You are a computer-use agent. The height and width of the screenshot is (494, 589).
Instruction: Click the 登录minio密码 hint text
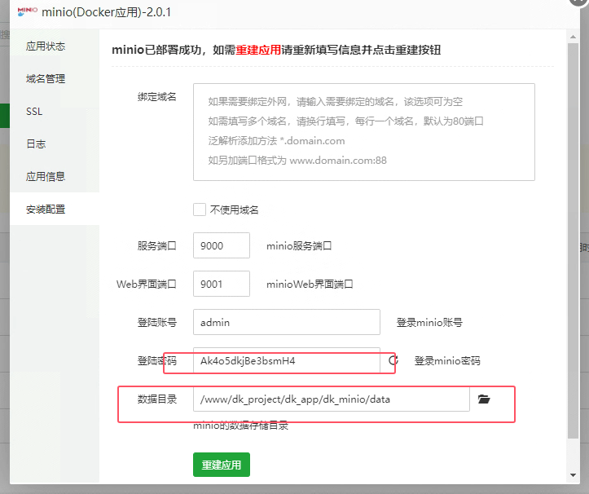(447, 361)
